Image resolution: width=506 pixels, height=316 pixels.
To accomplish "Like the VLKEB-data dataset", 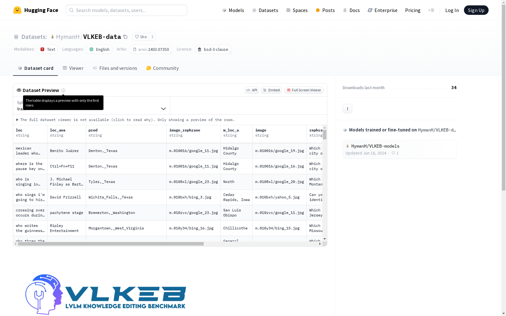I will click(x=141, y=37).
